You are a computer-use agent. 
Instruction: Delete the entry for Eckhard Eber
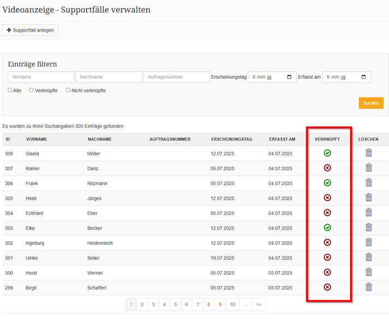tap(369, 212)
